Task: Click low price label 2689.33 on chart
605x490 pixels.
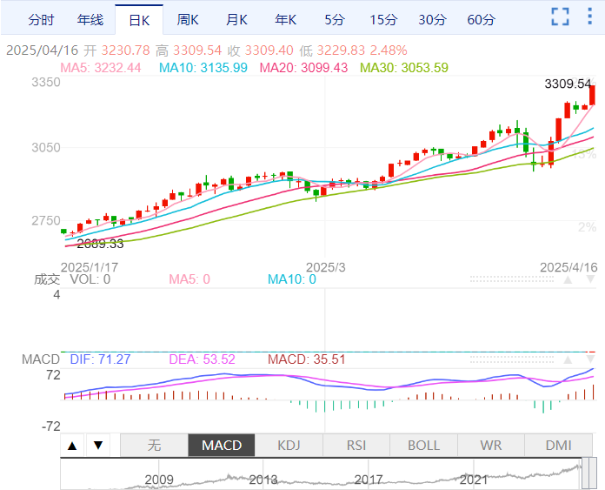Action: pos(100,244)
